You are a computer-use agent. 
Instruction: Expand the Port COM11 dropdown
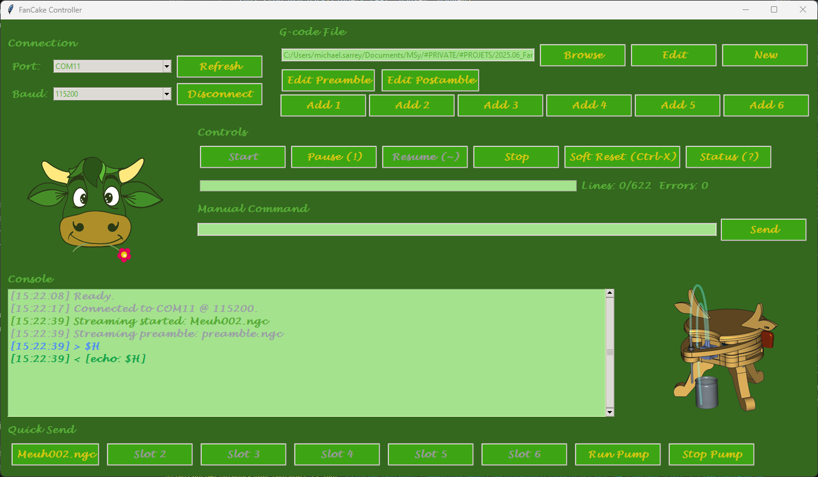(166, 67)
